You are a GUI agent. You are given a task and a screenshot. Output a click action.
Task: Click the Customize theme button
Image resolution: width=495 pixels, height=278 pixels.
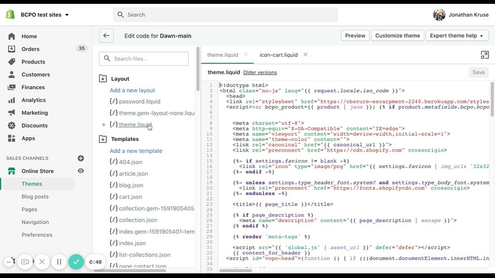397,36
